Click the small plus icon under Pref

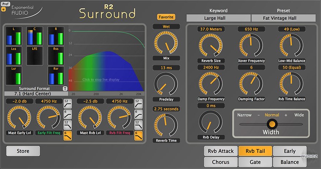point(3,9)
